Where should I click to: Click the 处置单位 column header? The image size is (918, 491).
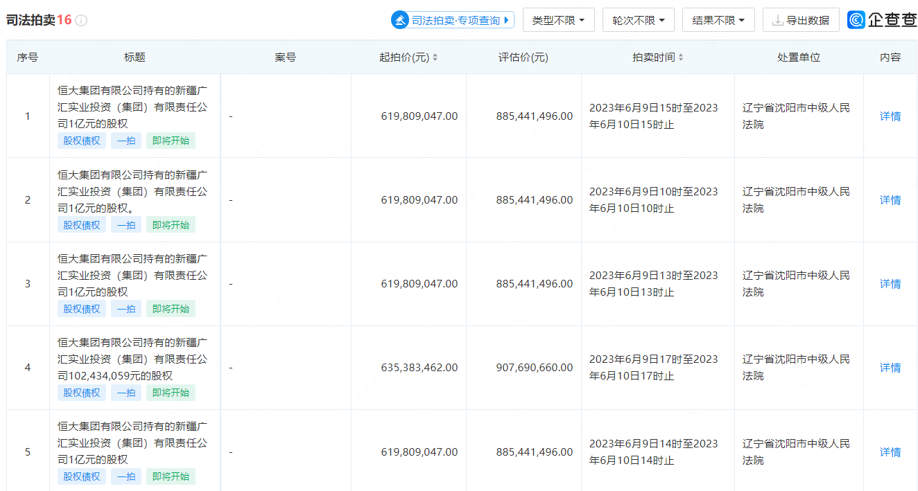click(799, 57)
